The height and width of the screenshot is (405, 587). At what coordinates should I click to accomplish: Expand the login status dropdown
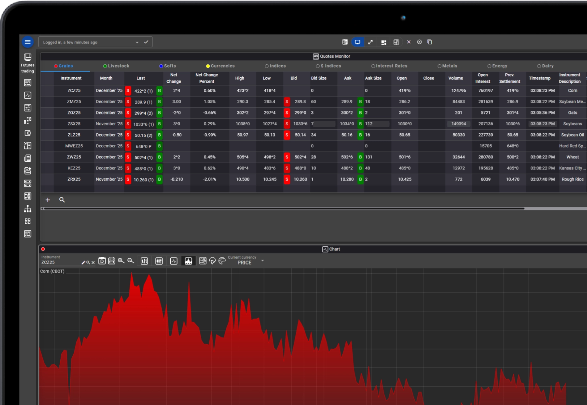(x=137, y=42)
